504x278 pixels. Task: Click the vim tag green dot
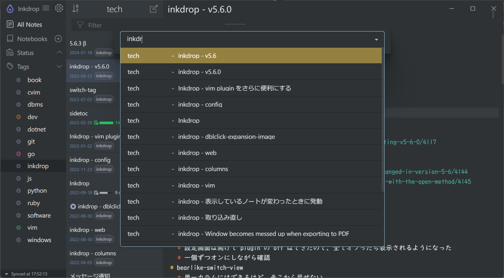click(x=18, y=228)
